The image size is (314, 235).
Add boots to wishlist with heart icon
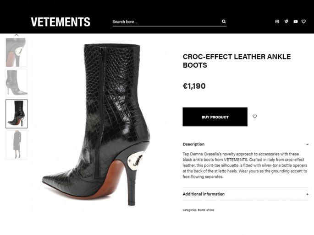point(255,117)
